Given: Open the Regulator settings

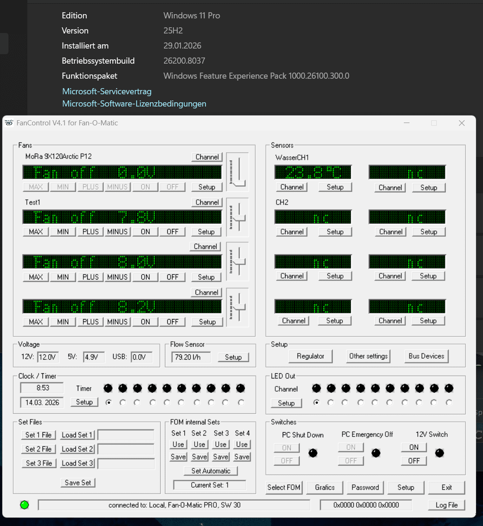Looking at the screenshot, I should coord(310,356).
